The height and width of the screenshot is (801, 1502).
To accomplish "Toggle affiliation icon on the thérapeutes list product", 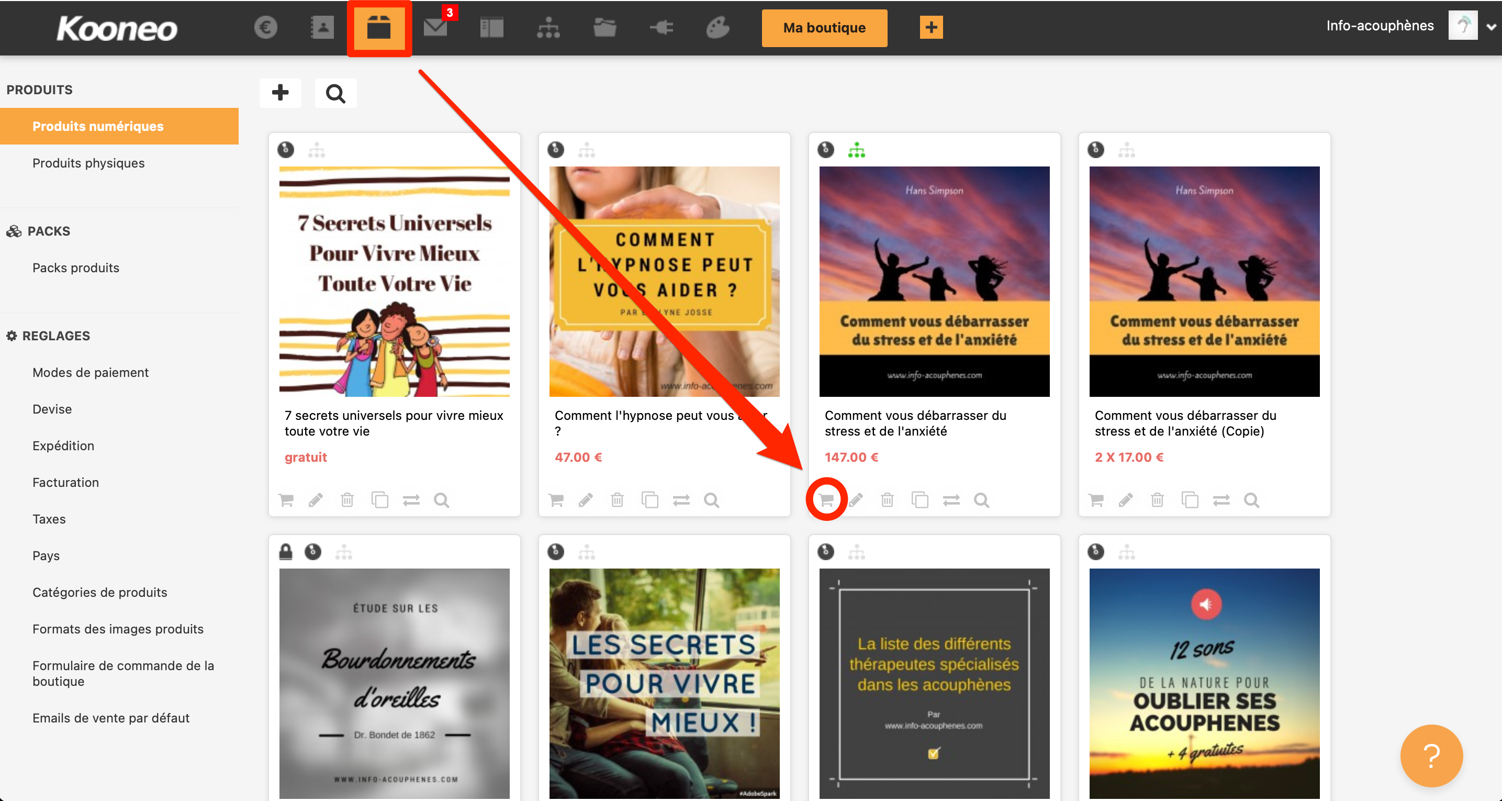I will click(856, 552).
